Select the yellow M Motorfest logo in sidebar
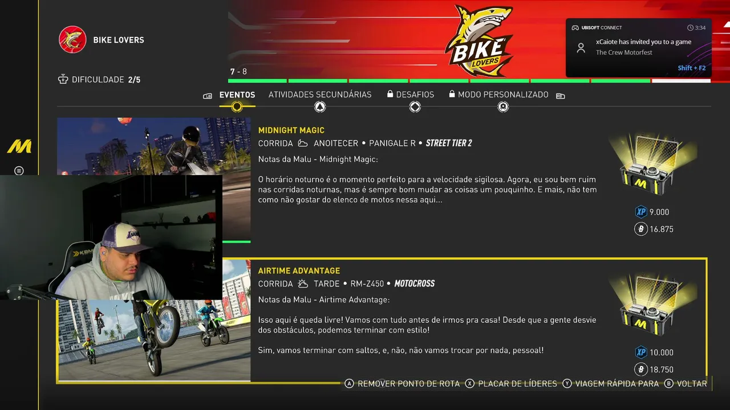This screenshot has height=410, width=730. [x=19, y=146]
